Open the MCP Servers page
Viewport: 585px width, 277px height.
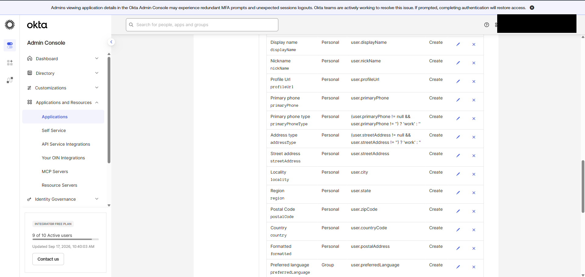pos(55,171)
